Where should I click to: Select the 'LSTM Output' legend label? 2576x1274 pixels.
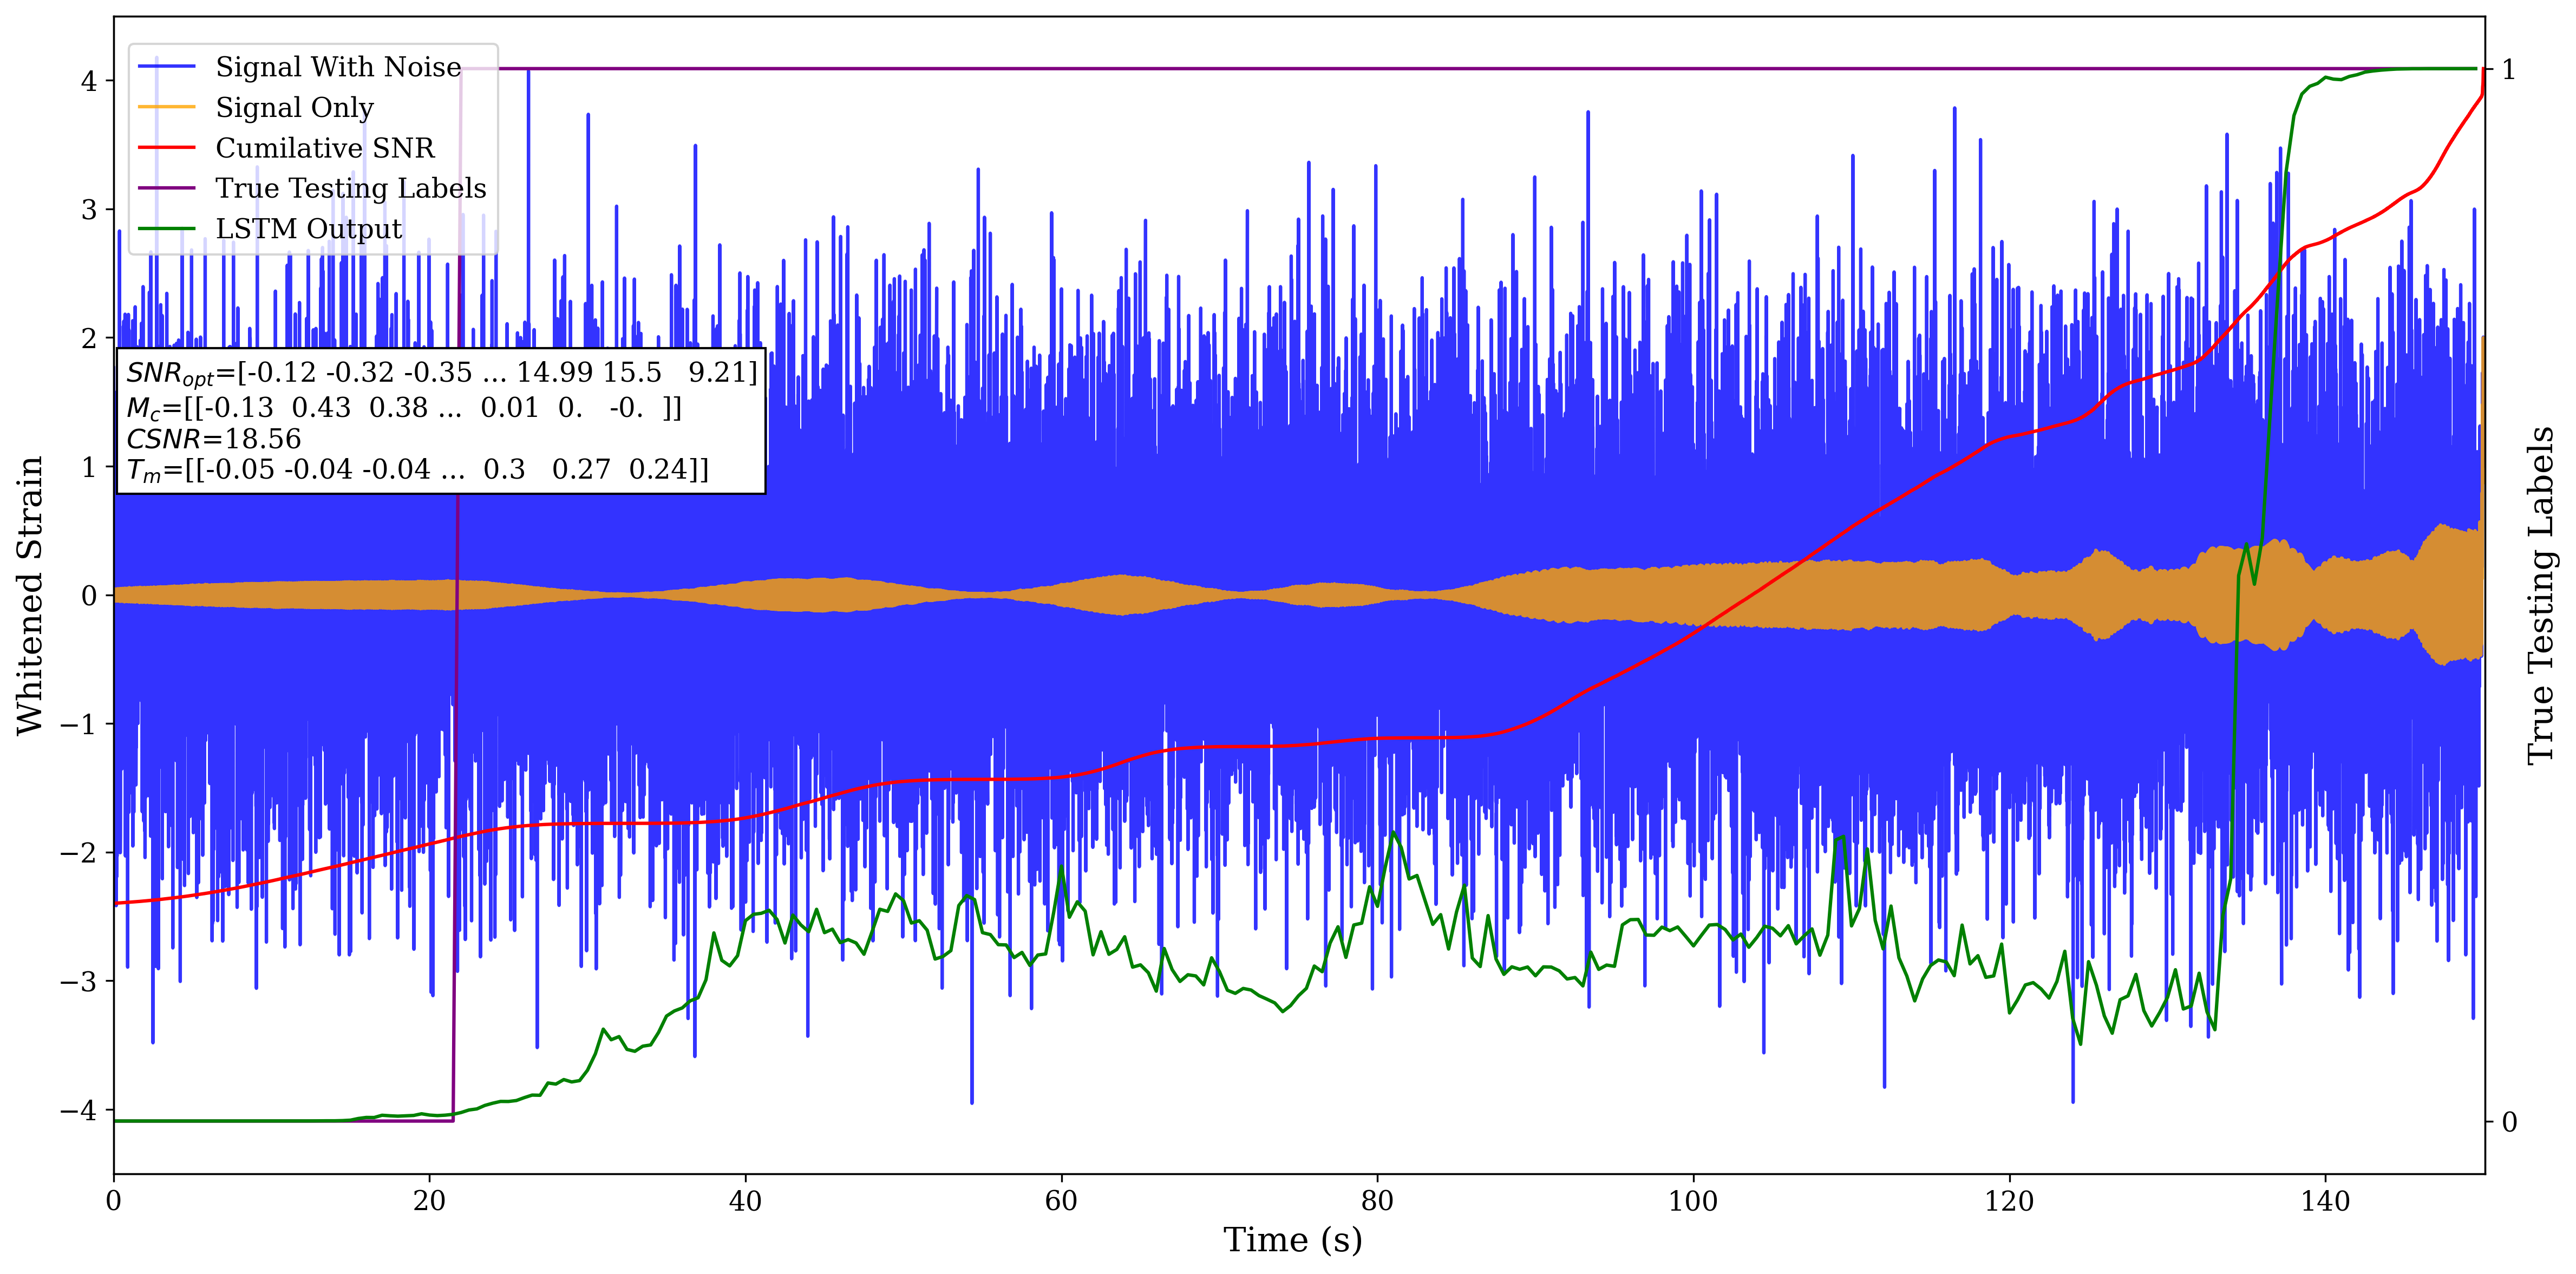308,229
